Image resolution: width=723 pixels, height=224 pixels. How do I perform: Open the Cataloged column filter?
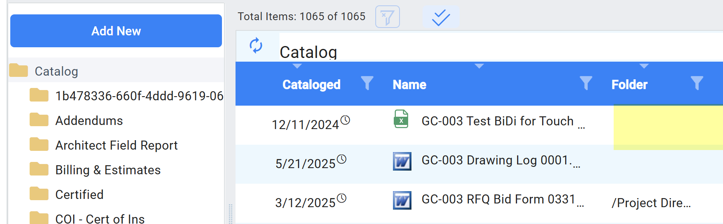[367, 83]
